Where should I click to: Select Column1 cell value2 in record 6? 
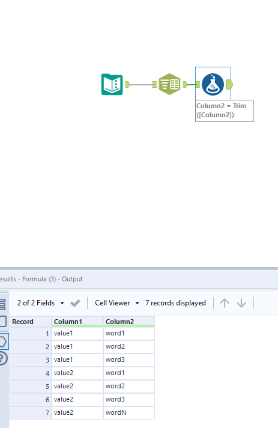point(77,399)
